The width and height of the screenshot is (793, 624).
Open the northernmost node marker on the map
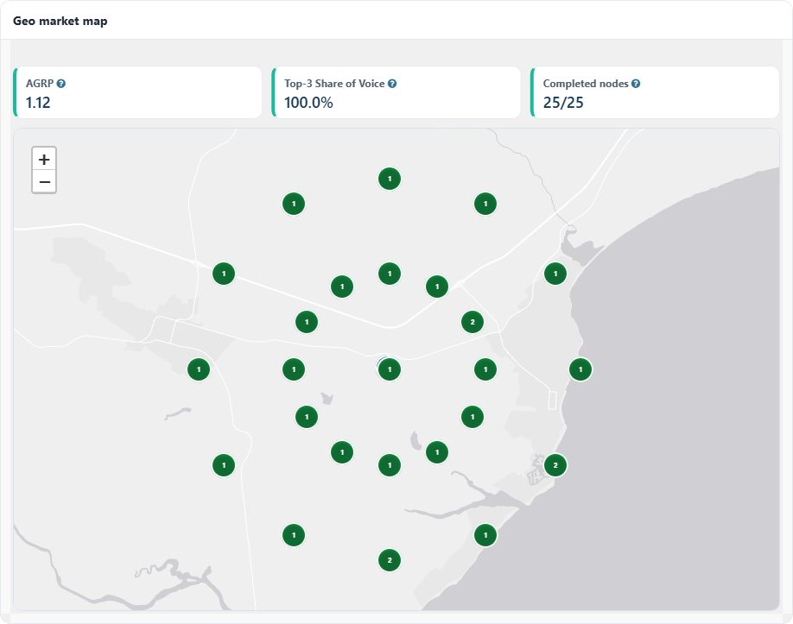[x=390, y=179]
